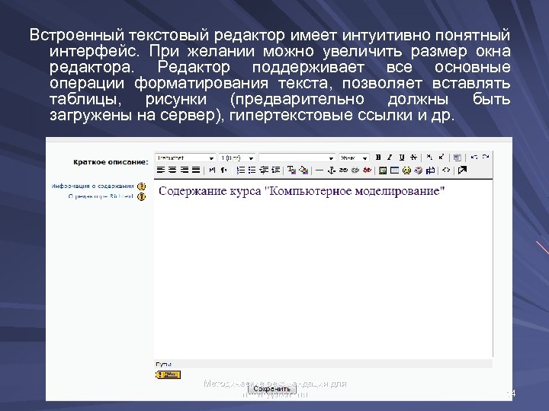Increase the paragraph indent
Screen dimensions: 549x411
(276, 170)
